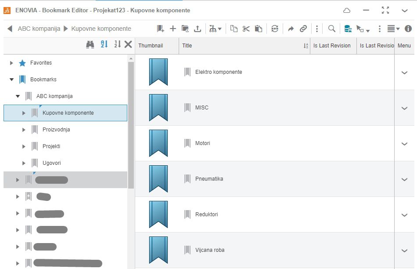Click the Motori bookmark thumbnail
The height and width of the screenshot is (269, 417).
pyautogui.click(x=159, y=143)
